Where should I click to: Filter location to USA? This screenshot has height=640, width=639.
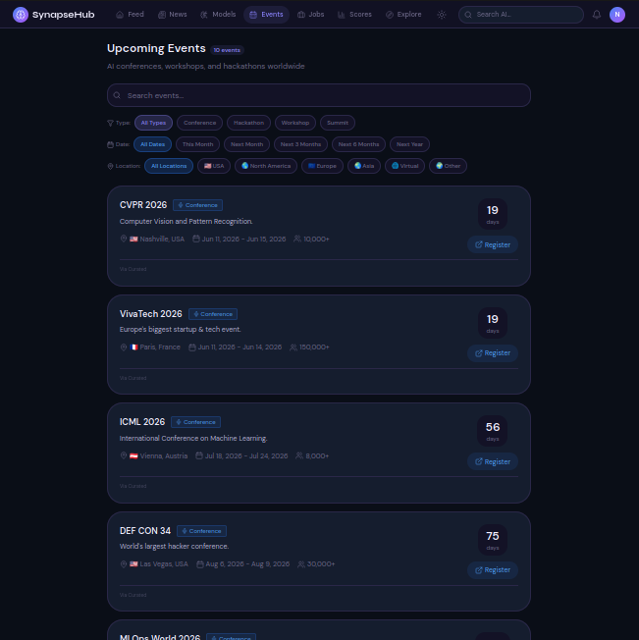click(214, 166)
